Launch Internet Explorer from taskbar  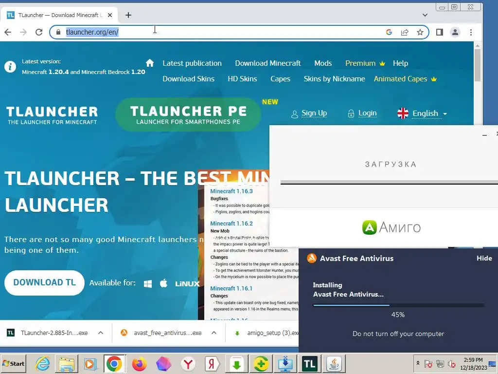(x=43, y=363)
